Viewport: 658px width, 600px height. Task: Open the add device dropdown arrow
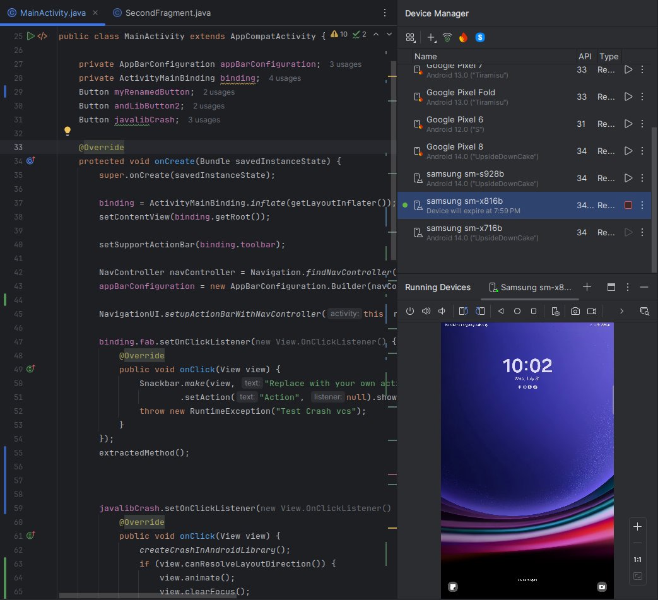pos(435,41)
